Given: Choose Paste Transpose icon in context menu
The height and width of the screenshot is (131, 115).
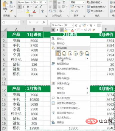Looking at the screenshot, I should tap(76, 53).
